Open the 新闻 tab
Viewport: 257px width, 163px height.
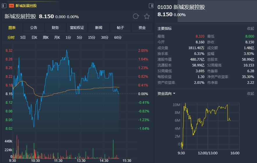coord(99,28)
